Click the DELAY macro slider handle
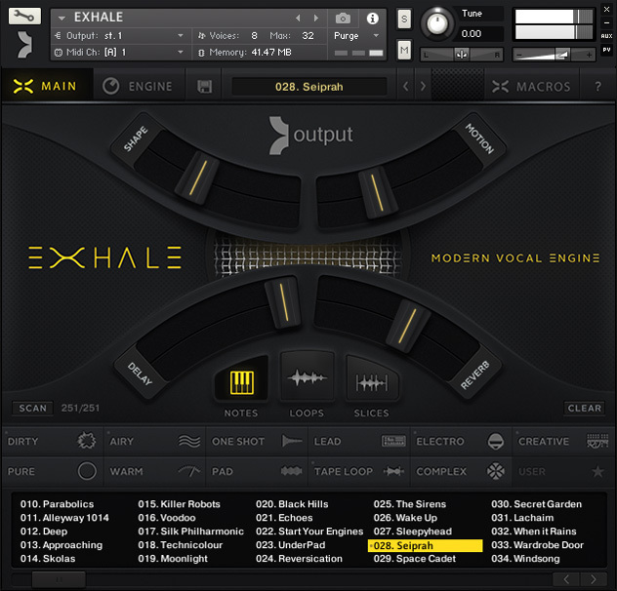Image resolution: width=617 pixels, height=591 pixels. click(x=283, y=302)
